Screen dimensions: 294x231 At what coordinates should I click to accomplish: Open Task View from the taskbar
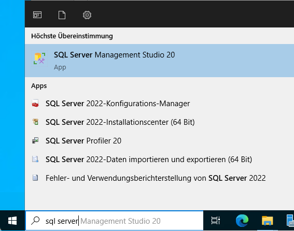(x=216, y=221)
